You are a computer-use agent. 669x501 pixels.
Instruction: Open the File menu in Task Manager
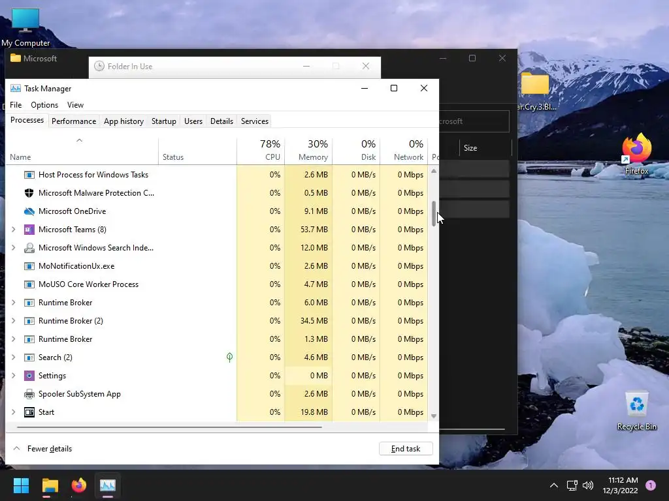[16, 105]
